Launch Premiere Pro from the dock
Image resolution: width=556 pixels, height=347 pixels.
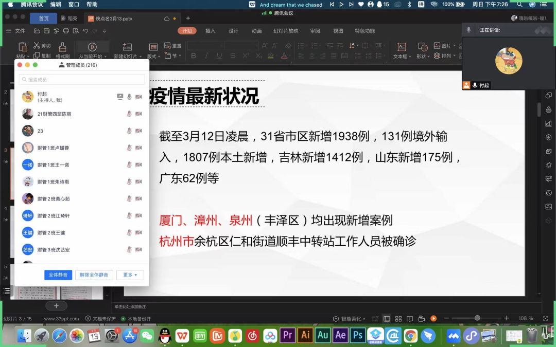point(288,335)
